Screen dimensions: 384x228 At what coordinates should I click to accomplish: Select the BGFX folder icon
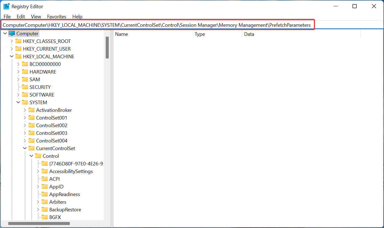[x=44, y=217]
